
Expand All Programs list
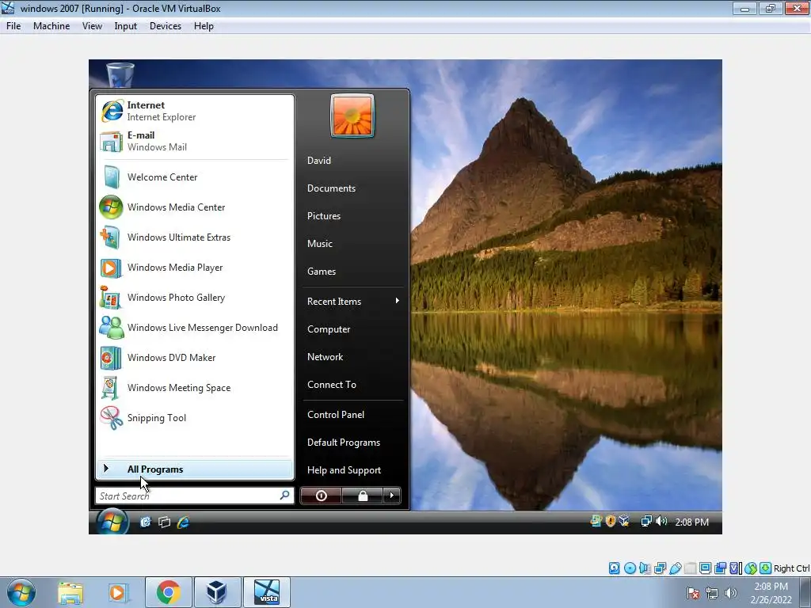[x=195, y=469]
